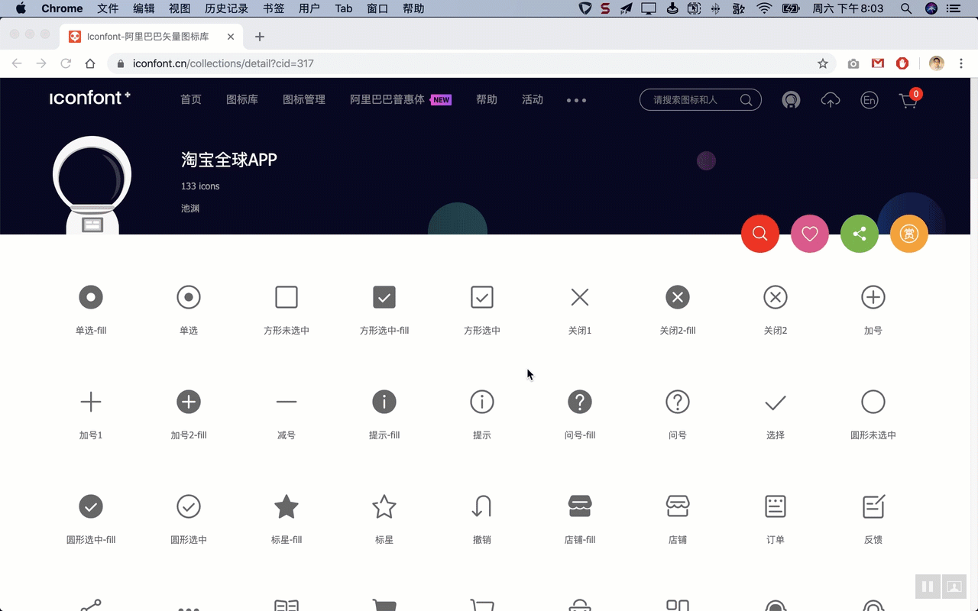Screen dimensions: 978x611
Task: Pause the recording with the pause button
Action: point(928,587)
